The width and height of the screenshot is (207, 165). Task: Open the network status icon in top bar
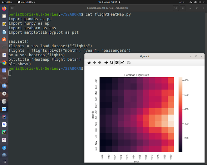pyautogui.click(x=191, y=2)
